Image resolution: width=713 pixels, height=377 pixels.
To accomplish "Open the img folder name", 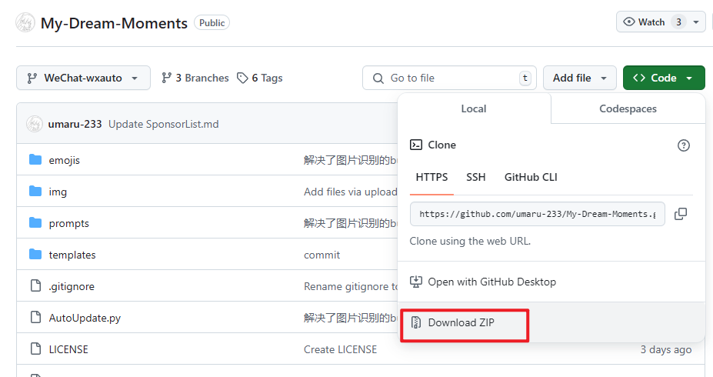I will coord(58,192).
